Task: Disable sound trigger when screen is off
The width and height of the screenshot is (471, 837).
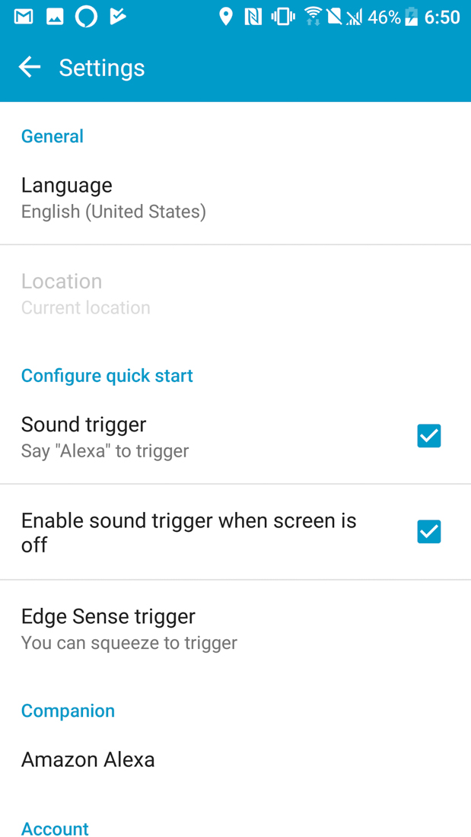Action: click(x=429, y=532)
